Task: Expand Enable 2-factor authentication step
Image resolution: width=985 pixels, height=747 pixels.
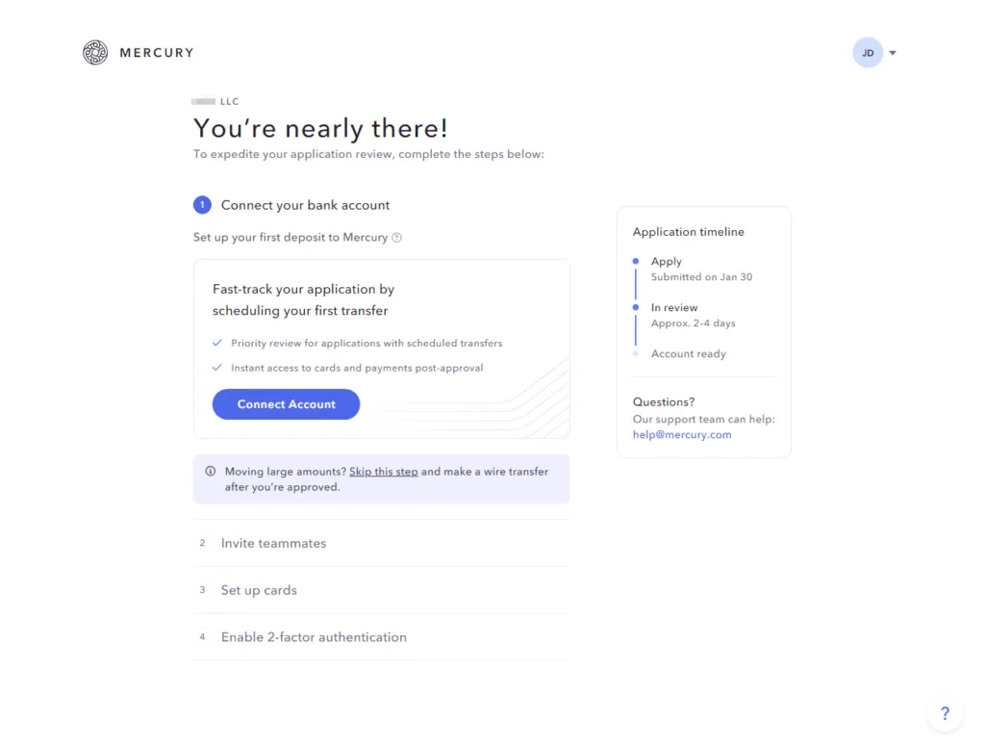Action: (314, 637)
